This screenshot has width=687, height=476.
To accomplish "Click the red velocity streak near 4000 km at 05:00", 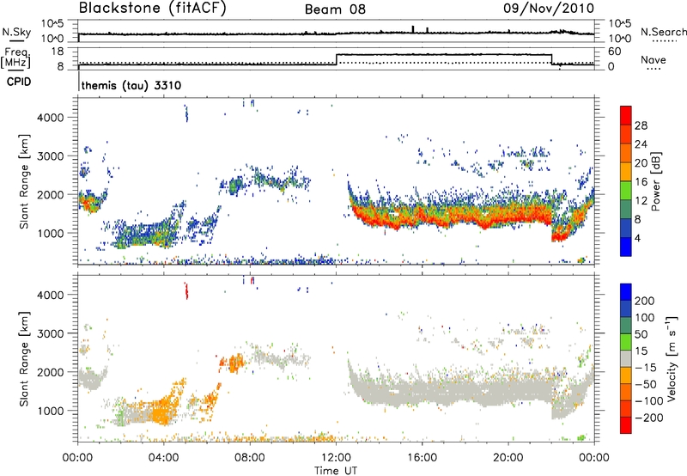I will 186,290.
